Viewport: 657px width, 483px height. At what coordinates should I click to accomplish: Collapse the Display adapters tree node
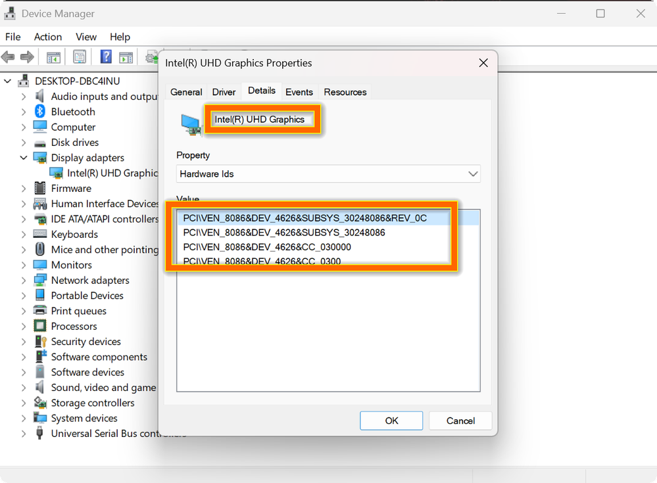[24, 158]
